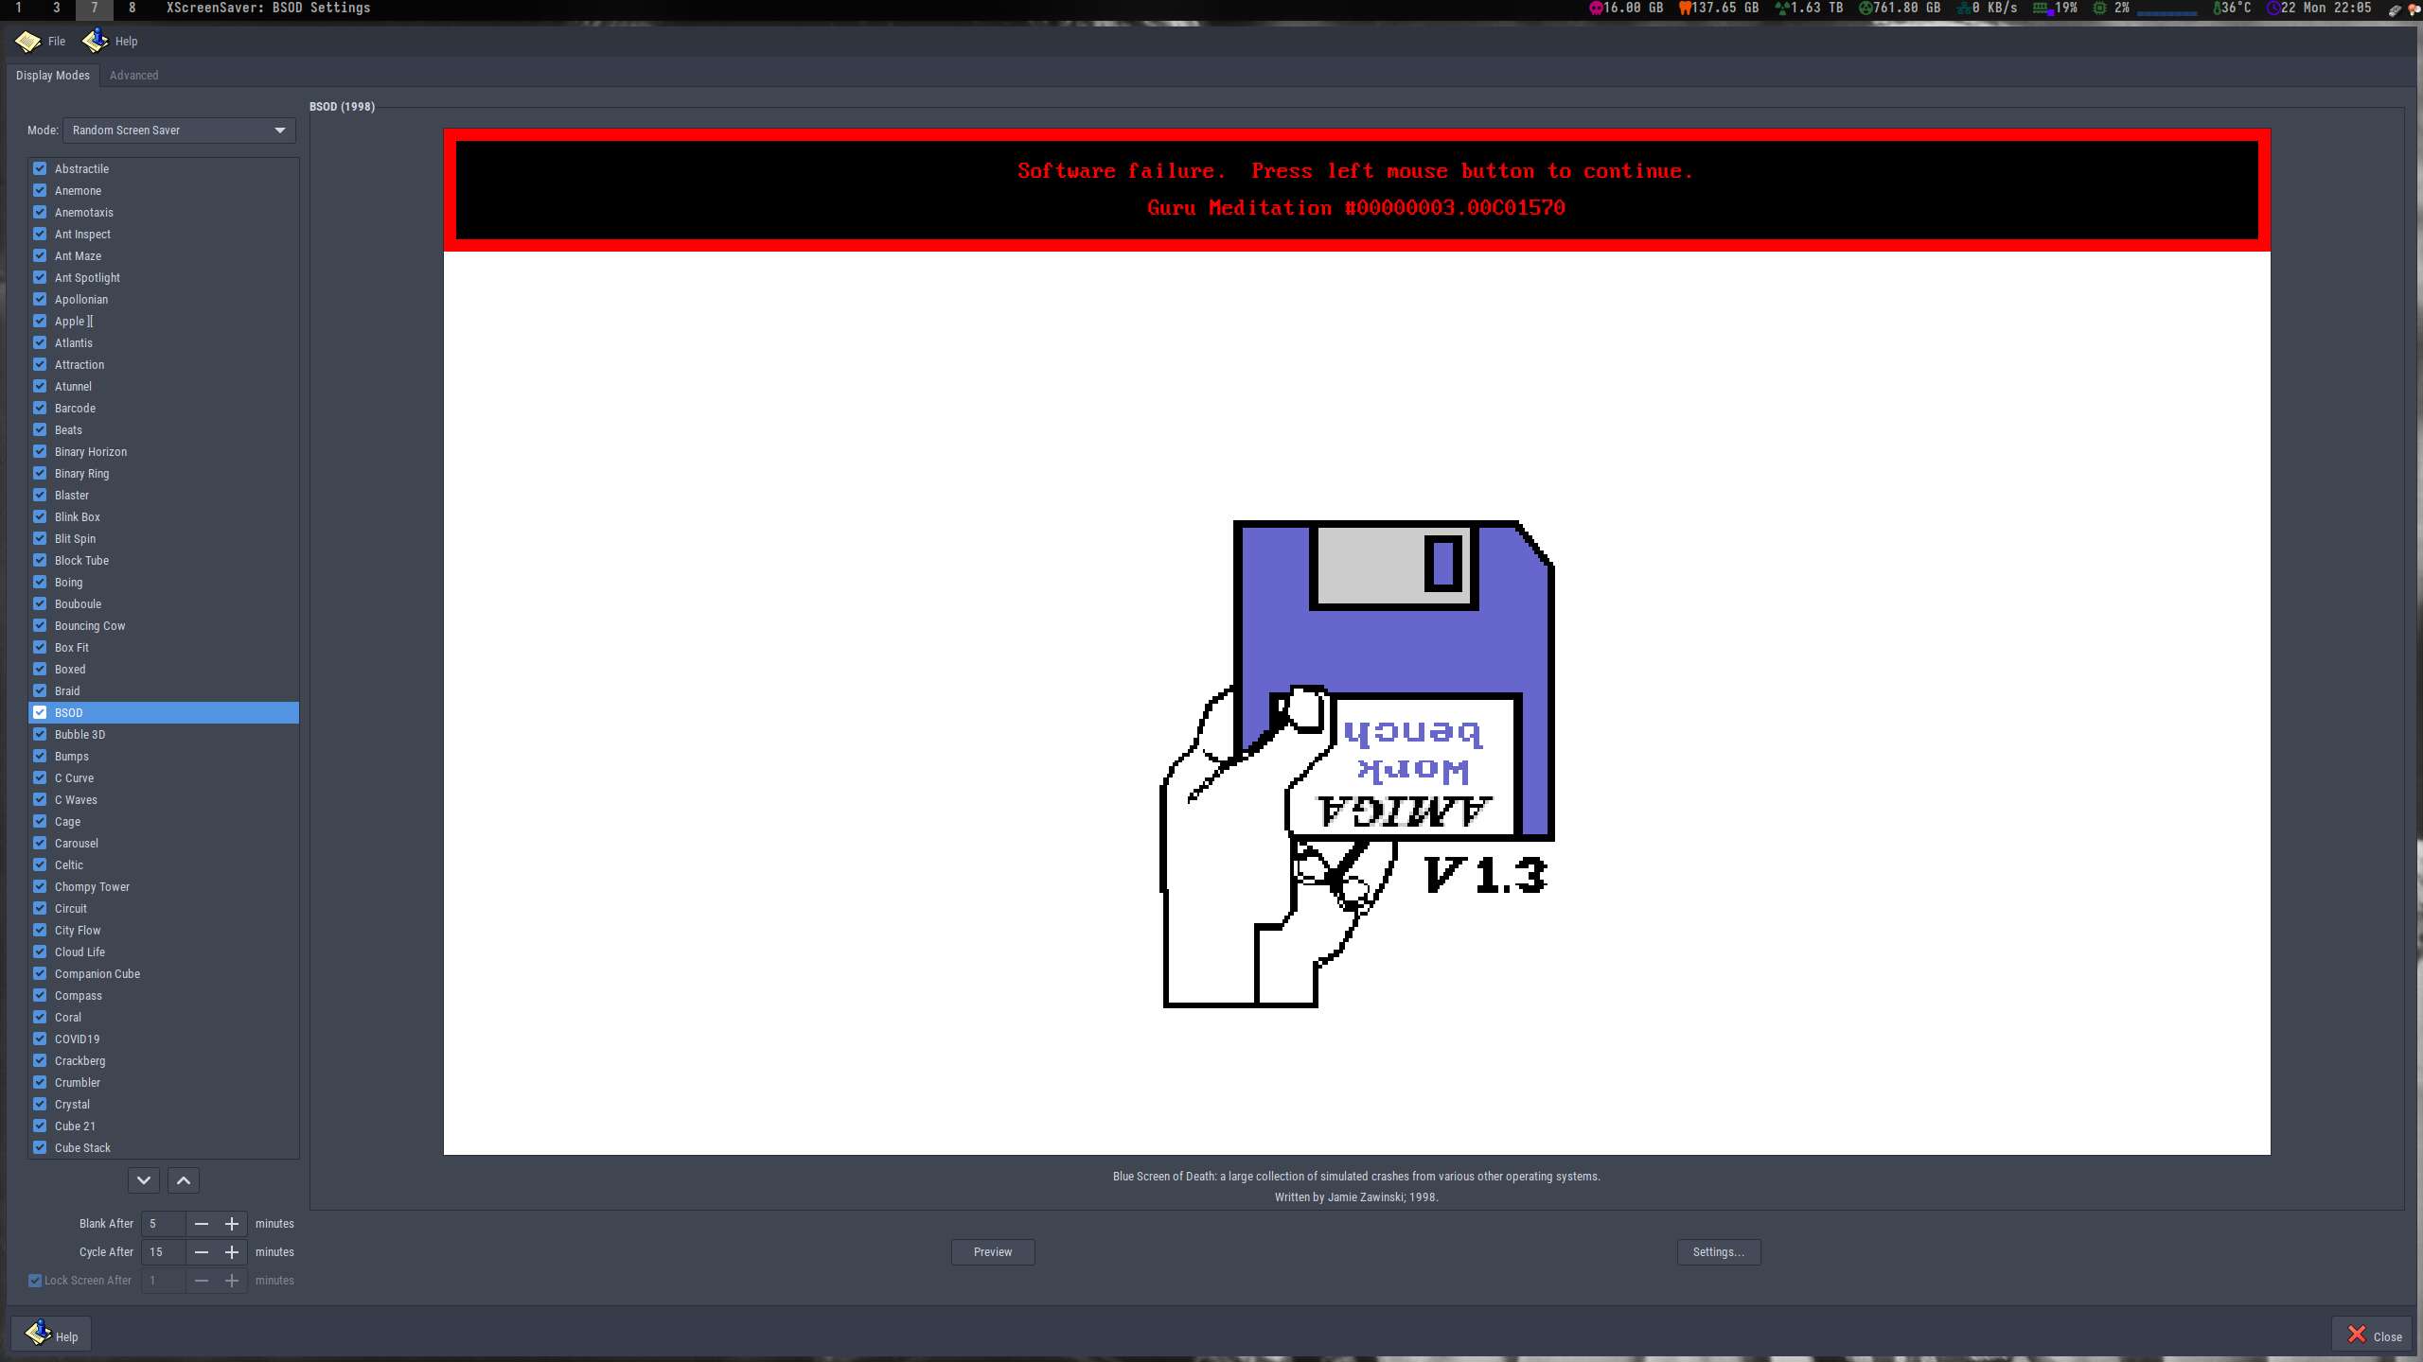This screenshot has height=1362, width=2423.
Task: Open the Settings... button for BSOD
Action: click(1718, 1252)
